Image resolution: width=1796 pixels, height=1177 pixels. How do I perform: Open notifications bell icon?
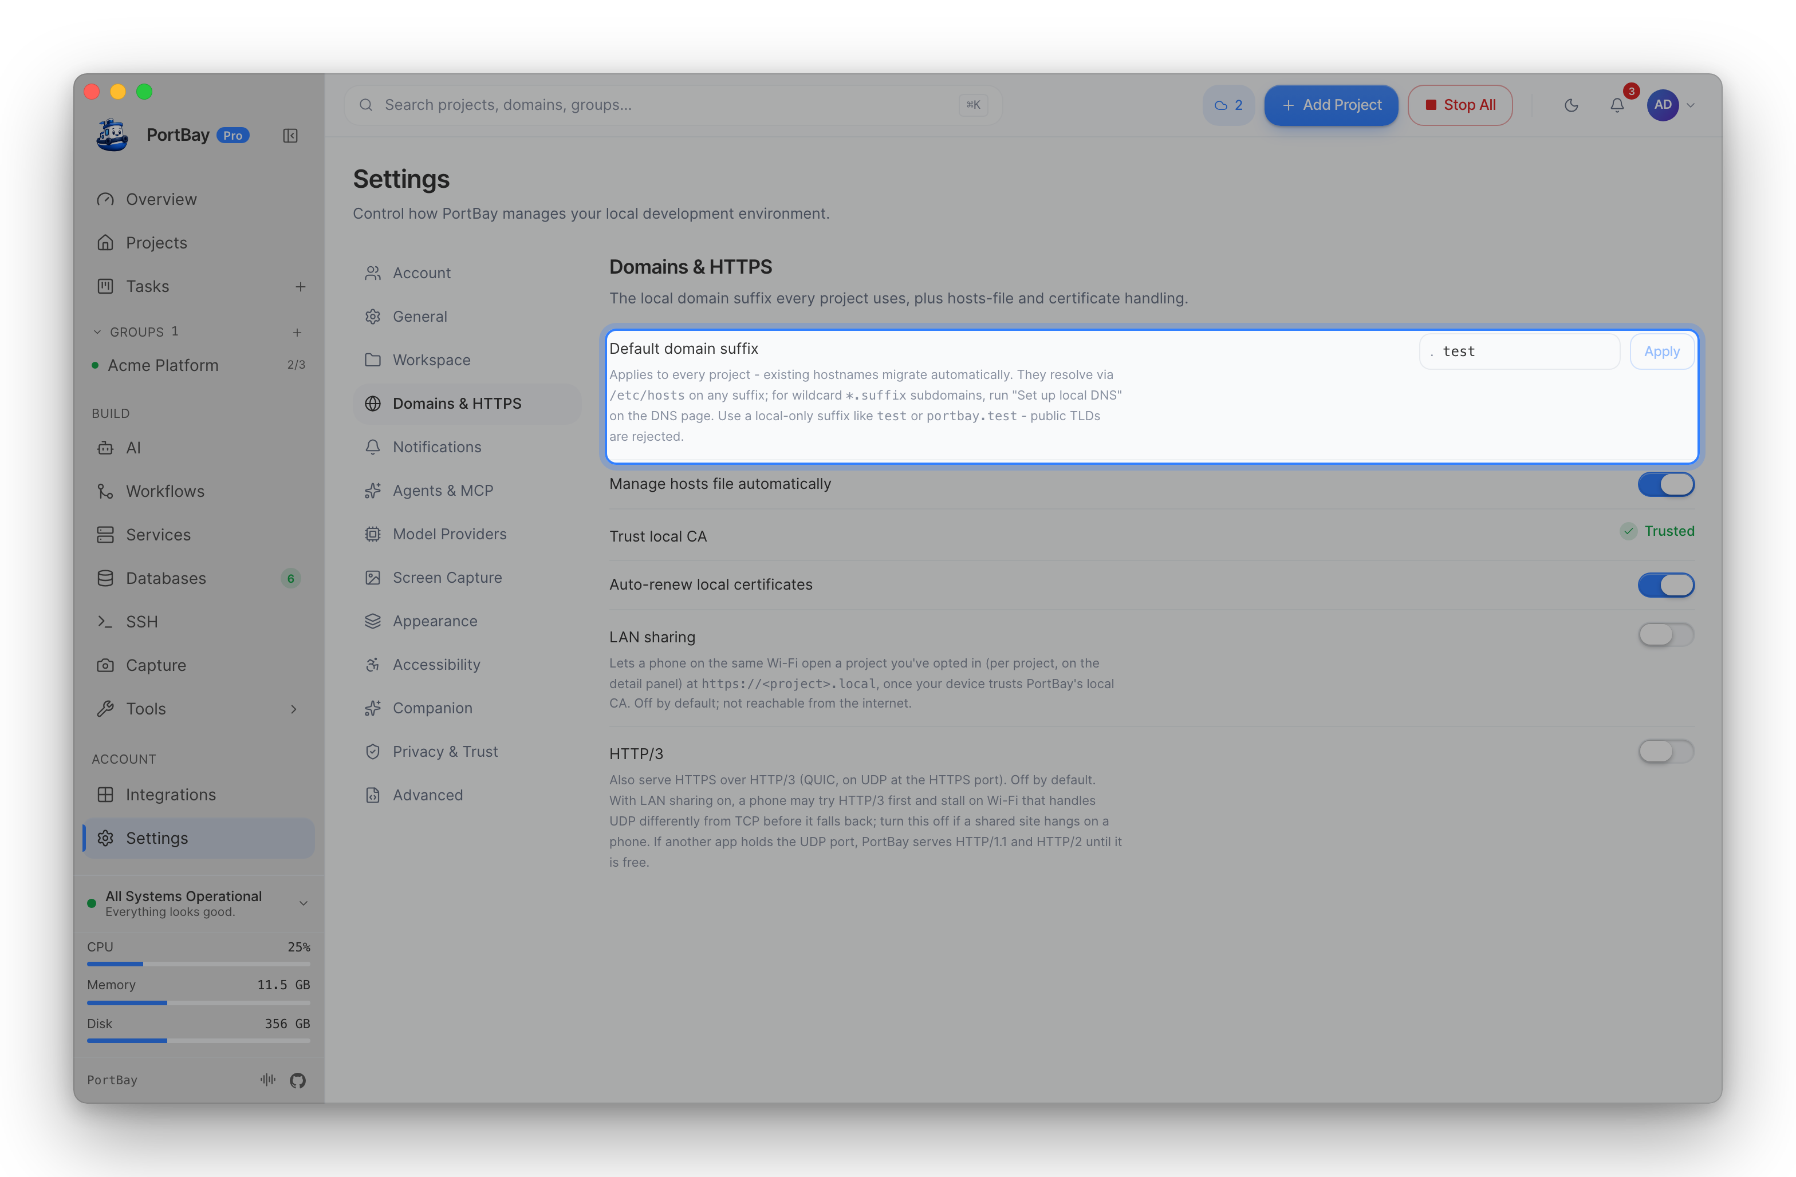[1617, 105]
